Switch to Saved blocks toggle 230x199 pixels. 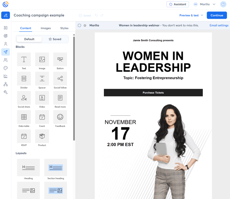click(x=55, y=39)
